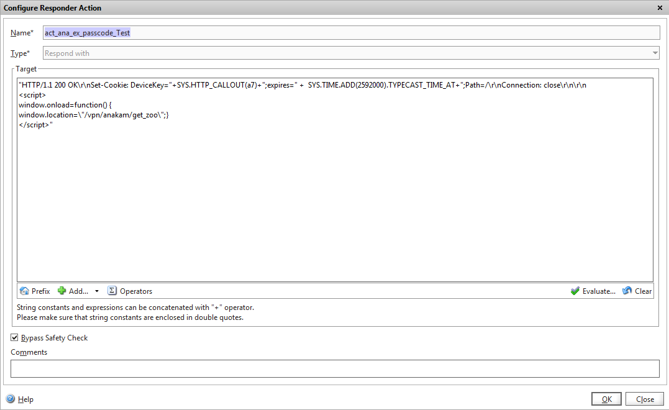Viewport: 669px width, 410px height.
Task: Click in the Name input field
Action: coord(348,33)
